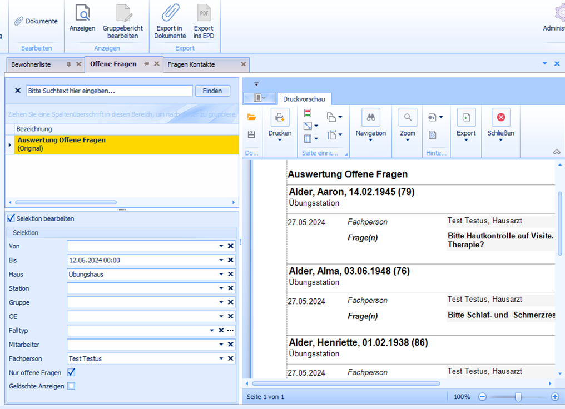Viewport: 565px width, 409px height.
Task: Click the red Schließen icon
Action: click(x=500, y=117)
